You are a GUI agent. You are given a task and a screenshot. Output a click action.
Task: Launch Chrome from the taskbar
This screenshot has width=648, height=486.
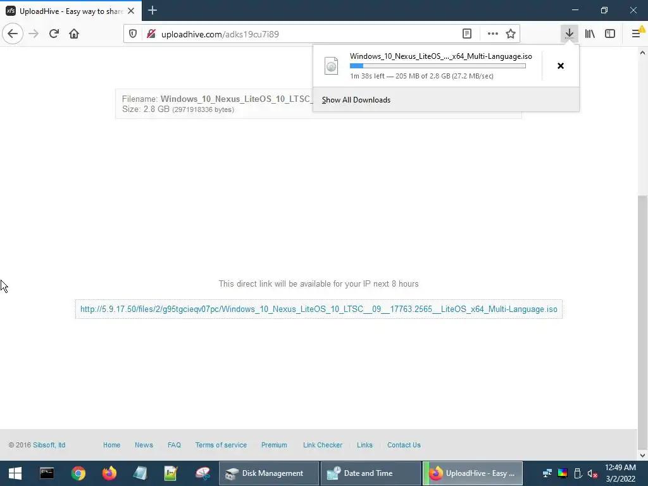78,473
